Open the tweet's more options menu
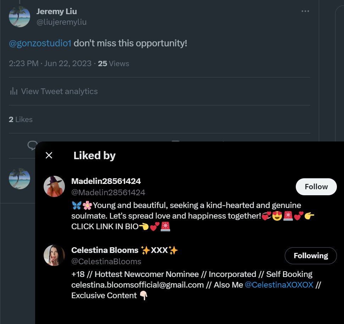Viewport: 344px width, 324px height. click(x=305, y=11)
